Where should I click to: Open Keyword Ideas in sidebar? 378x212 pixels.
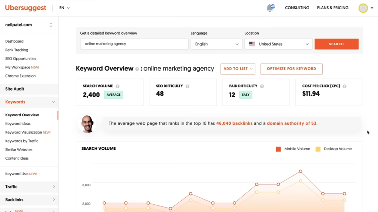click(x=18, y=124)
